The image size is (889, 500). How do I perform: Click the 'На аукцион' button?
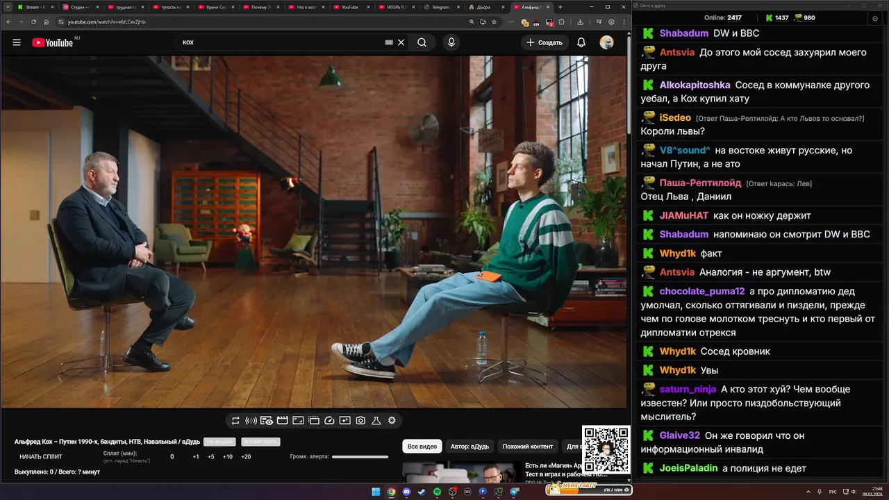(219, 442)
